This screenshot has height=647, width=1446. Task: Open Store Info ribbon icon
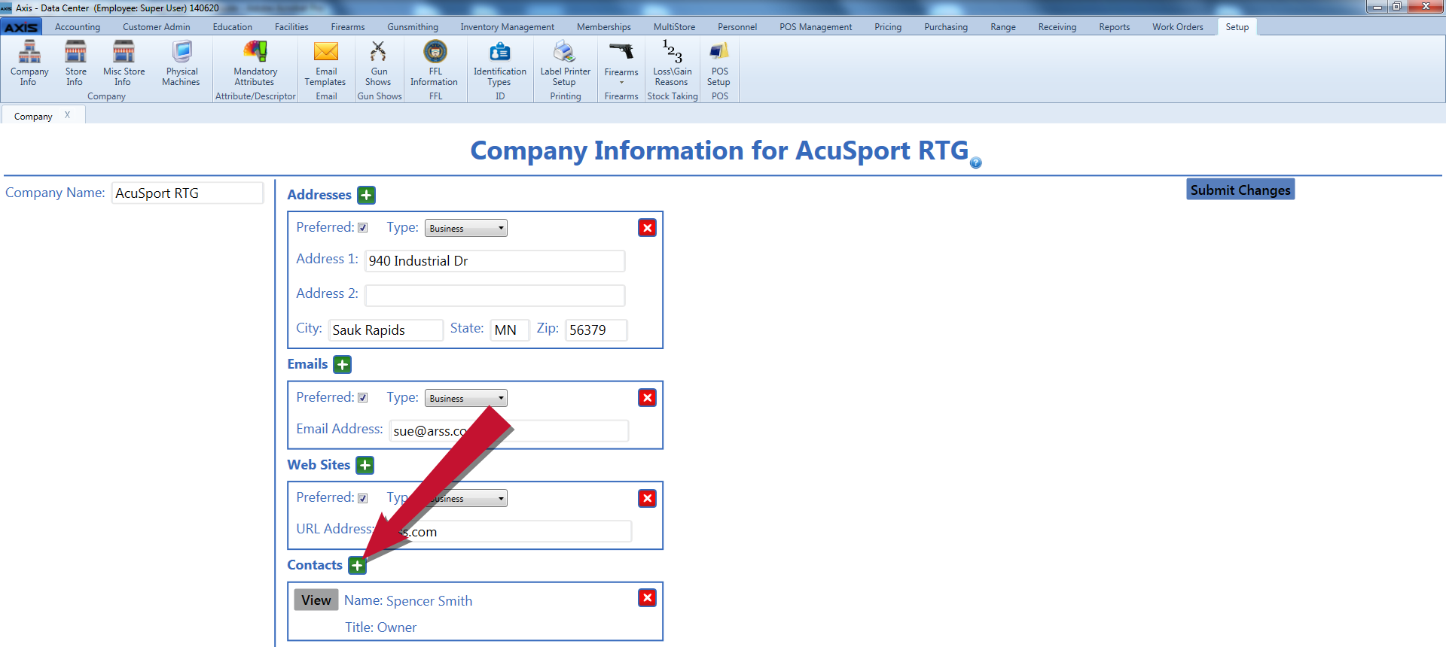click(x=75, y=63)
